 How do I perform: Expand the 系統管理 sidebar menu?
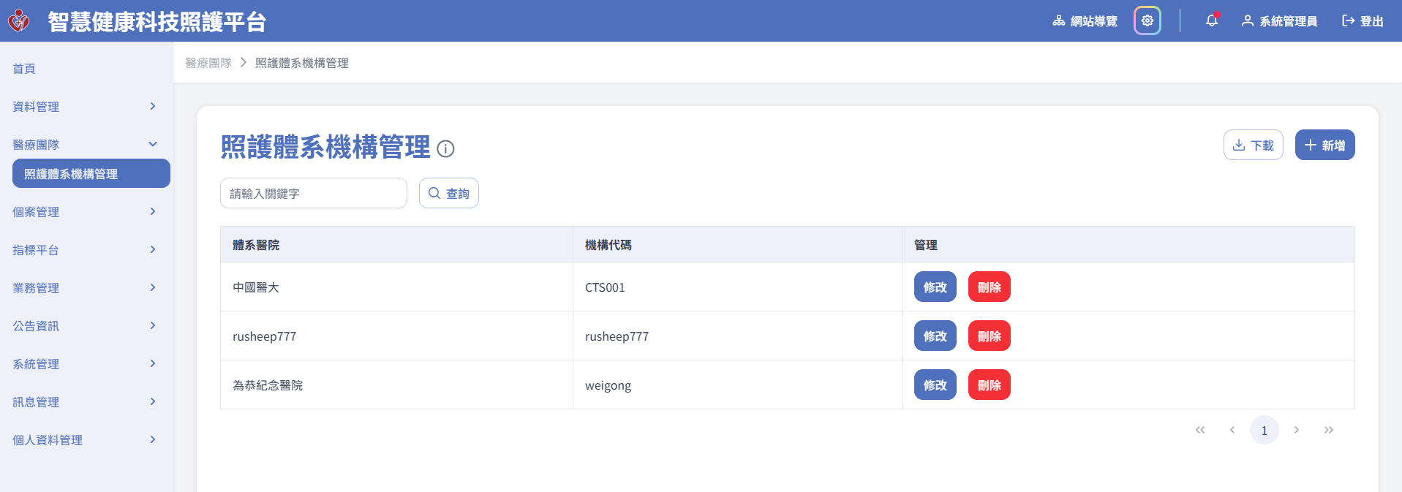[86, 364]
